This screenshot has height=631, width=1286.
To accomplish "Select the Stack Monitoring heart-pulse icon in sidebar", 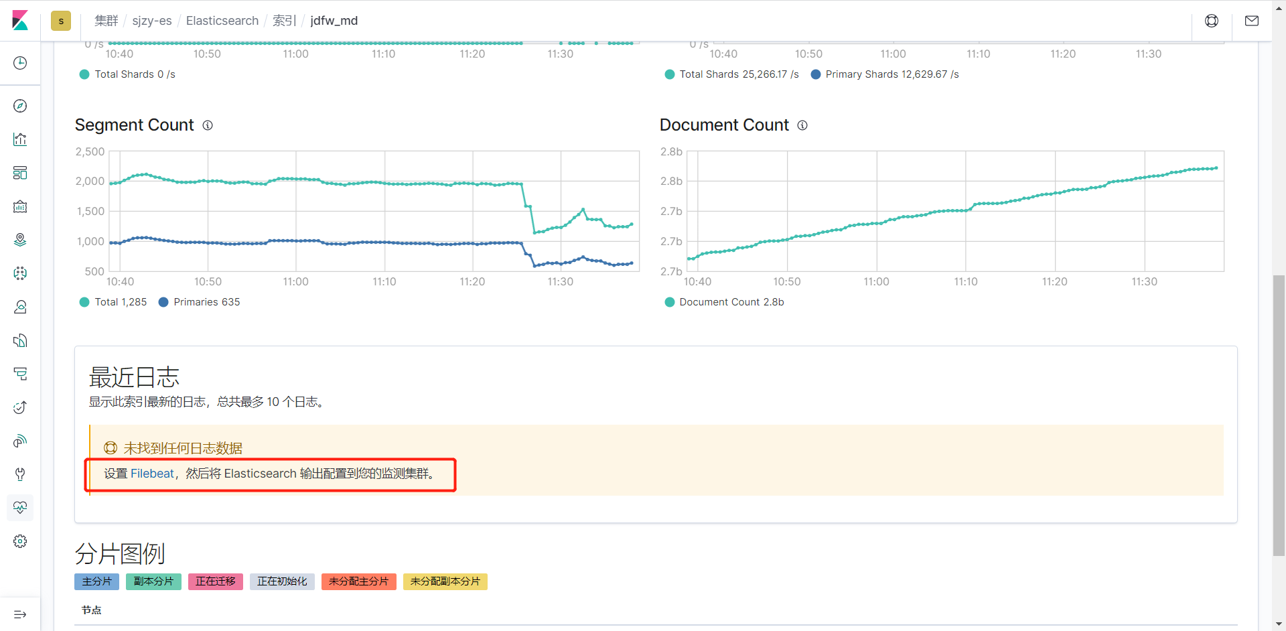I will 20,508.
